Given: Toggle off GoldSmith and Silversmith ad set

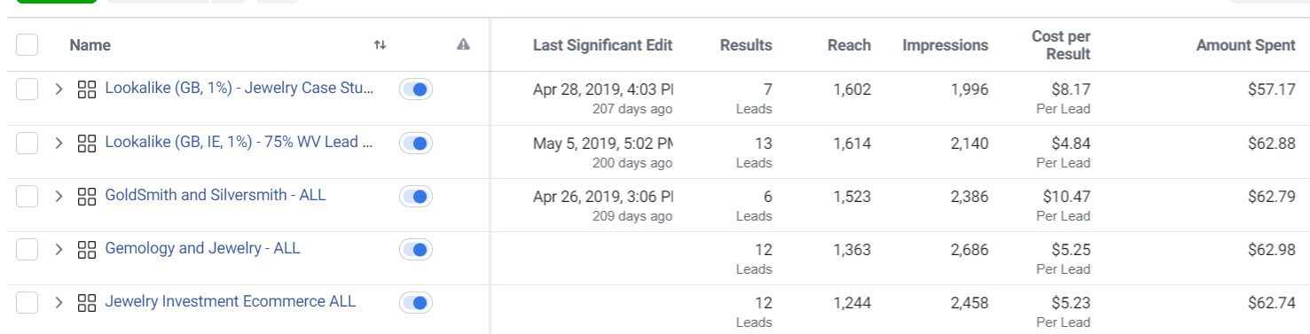Looking at the screenshot, I should click(x=416, y=196).
